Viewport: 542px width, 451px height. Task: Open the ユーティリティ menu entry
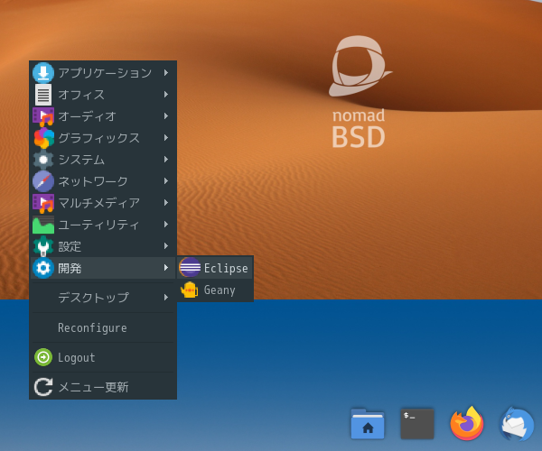103,225
